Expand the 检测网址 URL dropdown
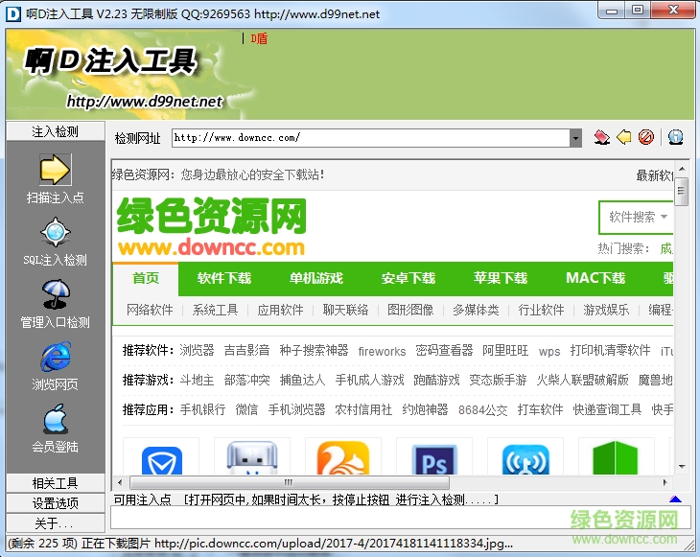The width and height of the screenshot is (700, 557). tap(575, 138)
